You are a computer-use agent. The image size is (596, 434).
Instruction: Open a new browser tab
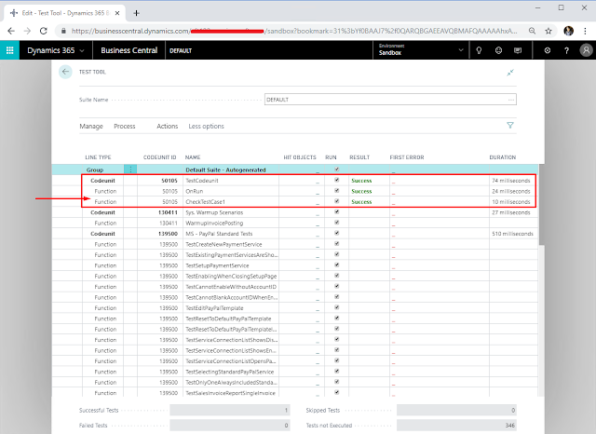tap(137, 13)
